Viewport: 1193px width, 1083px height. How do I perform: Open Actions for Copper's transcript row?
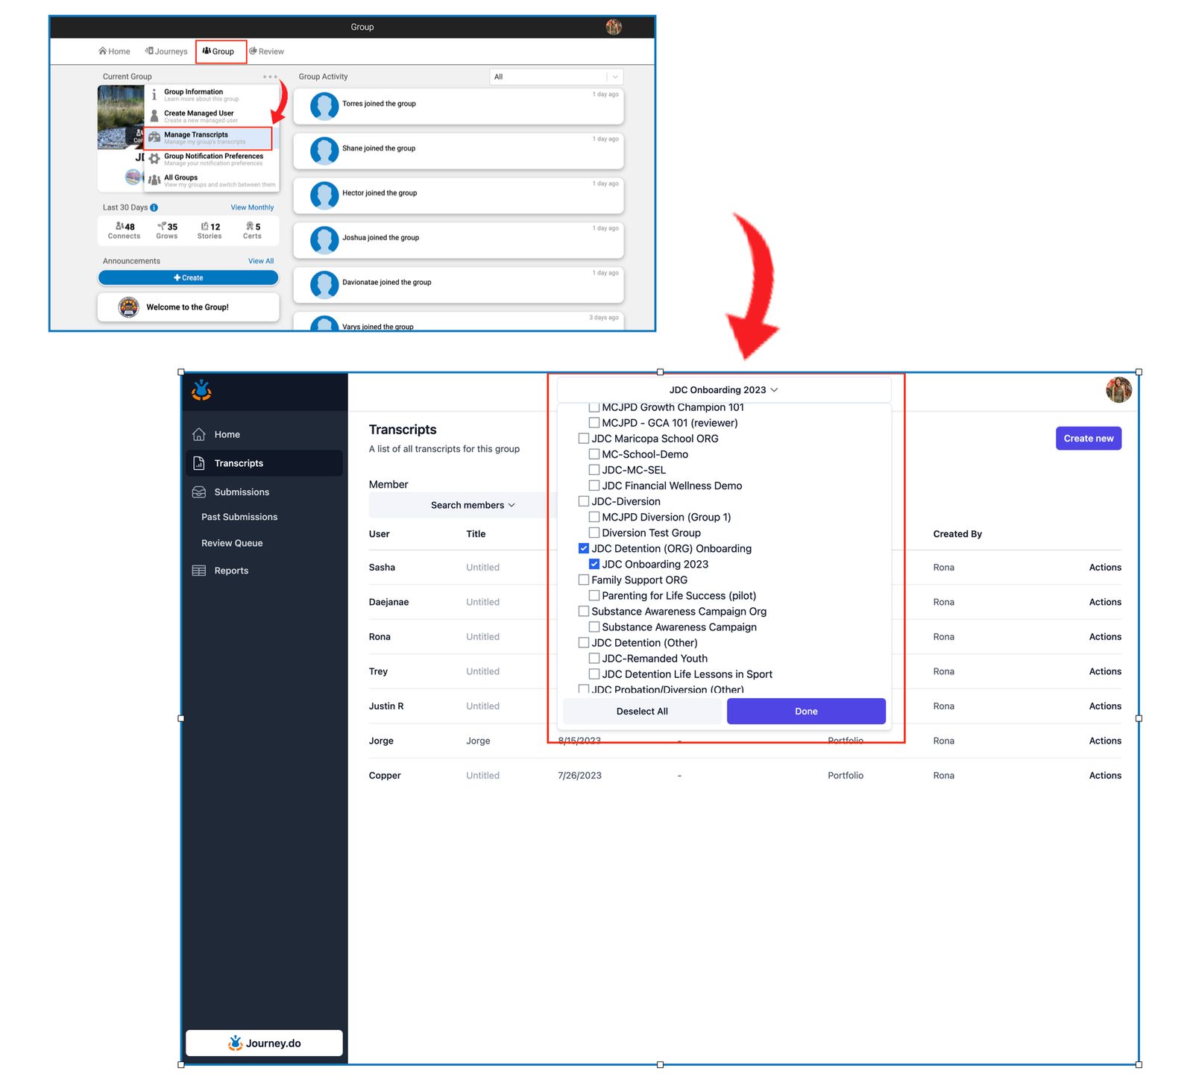tap(1105, 776)
